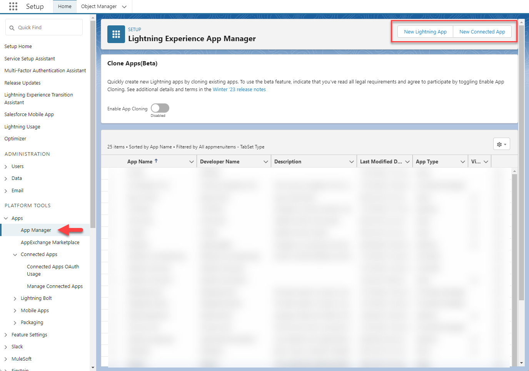The width and height of the screenshot is (529, 371).
Task: Open Service Setup Assistant
Action: (30, 59)
